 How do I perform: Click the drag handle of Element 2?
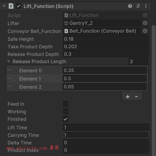click(10, 86)
